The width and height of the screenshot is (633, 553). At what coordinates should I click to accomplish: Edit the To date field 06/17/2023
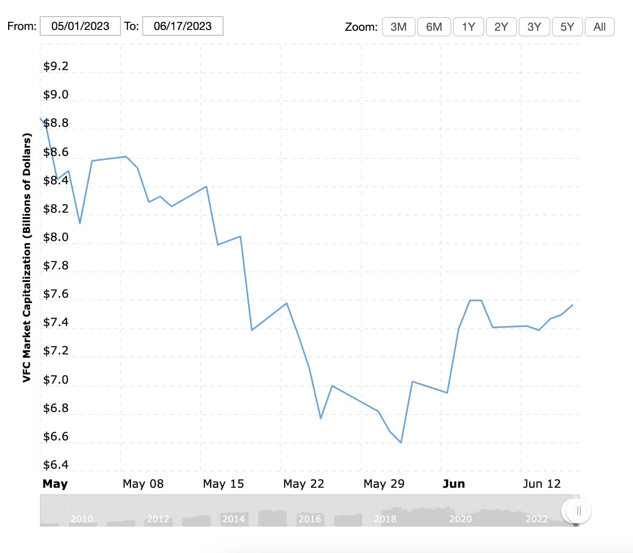183,26
